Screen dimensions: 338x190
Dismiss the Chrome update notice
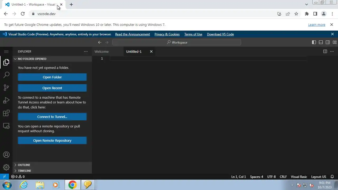click(332, 25)
